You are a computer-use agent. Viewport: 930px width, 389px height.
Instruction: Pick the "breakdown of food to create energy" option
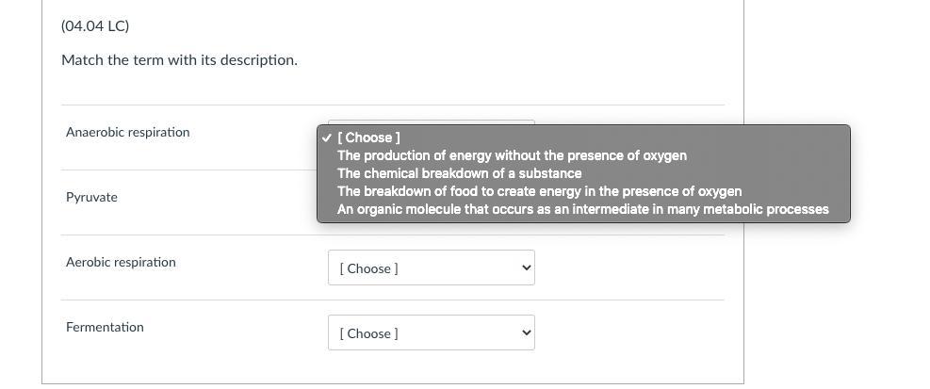[539, 191]
